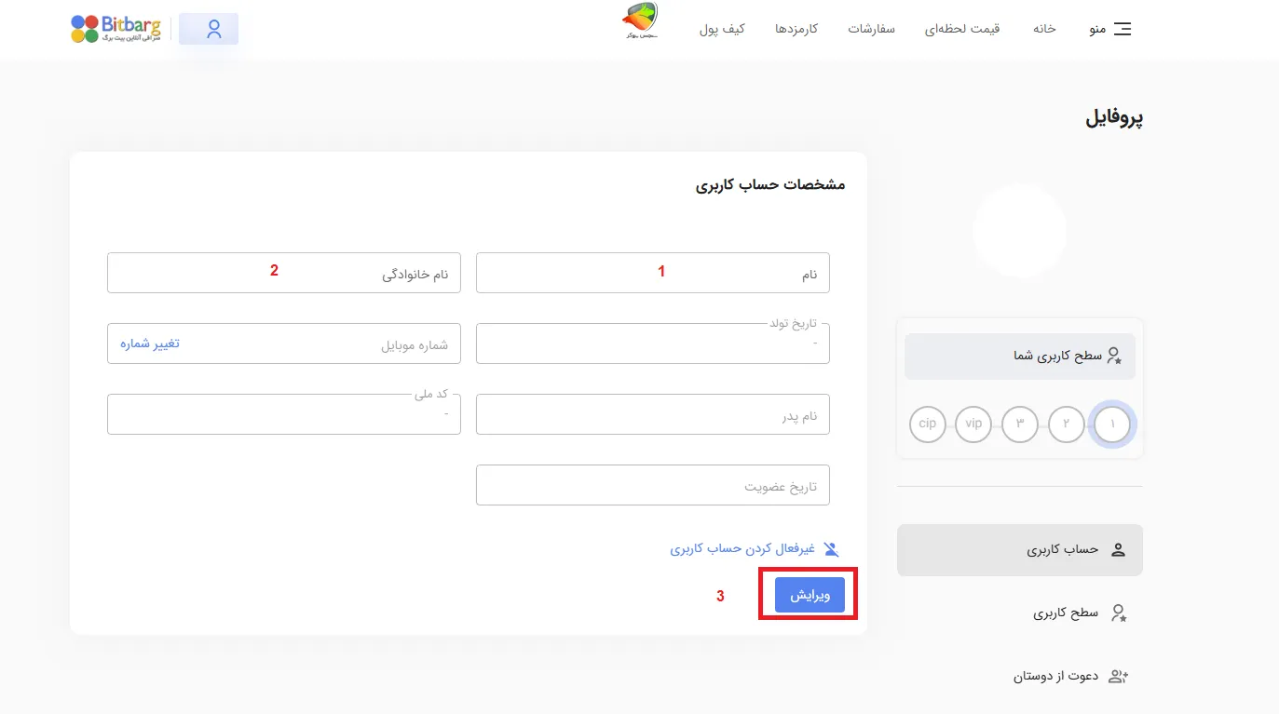This screenshot has width=1279, height=714.
Task: Open the تاریخ تولد date field
Action: tap(652, 344)
